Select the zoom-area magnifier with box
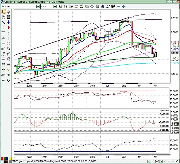This screenshot has height=164, width=180. (x=8, y=59)
